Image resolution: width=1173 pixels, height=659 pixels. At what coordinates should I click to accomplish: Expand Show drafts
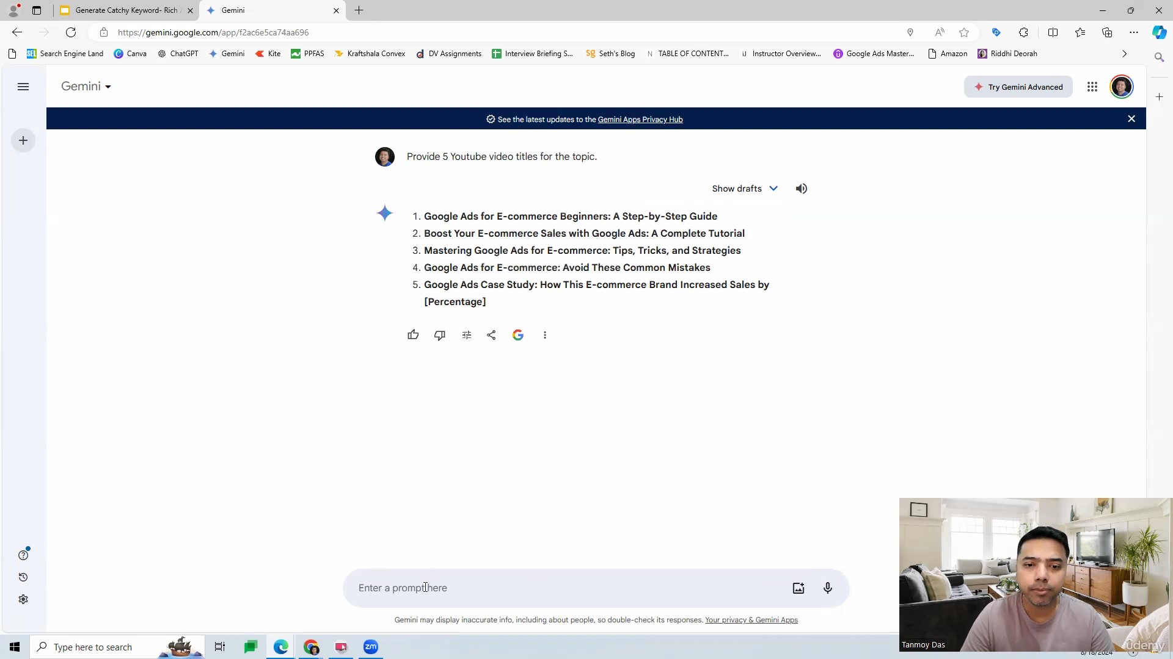(x=745, y=189)
